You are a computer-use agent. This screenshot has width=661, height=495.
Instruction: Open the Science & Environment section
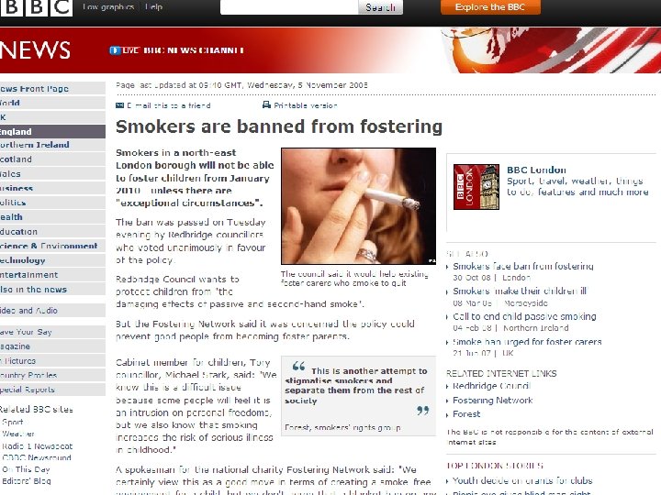click(52, 246)
